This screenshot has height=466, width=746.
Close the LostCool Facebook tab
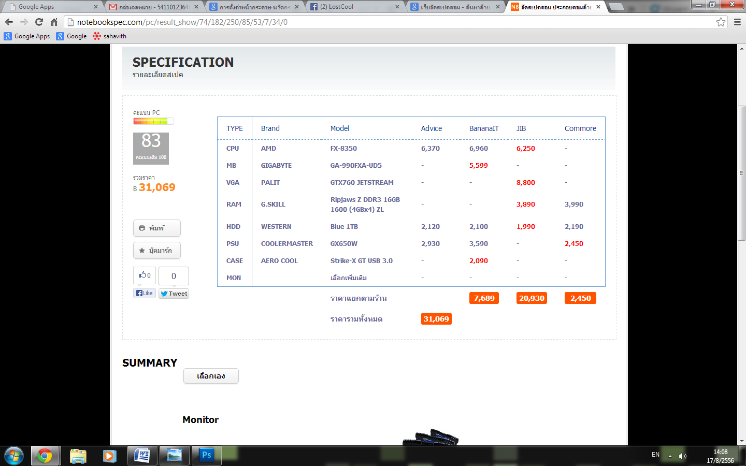[397, 7]
